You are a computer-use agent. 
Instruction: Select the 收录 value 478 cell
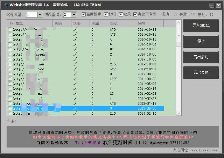[113, 103]
